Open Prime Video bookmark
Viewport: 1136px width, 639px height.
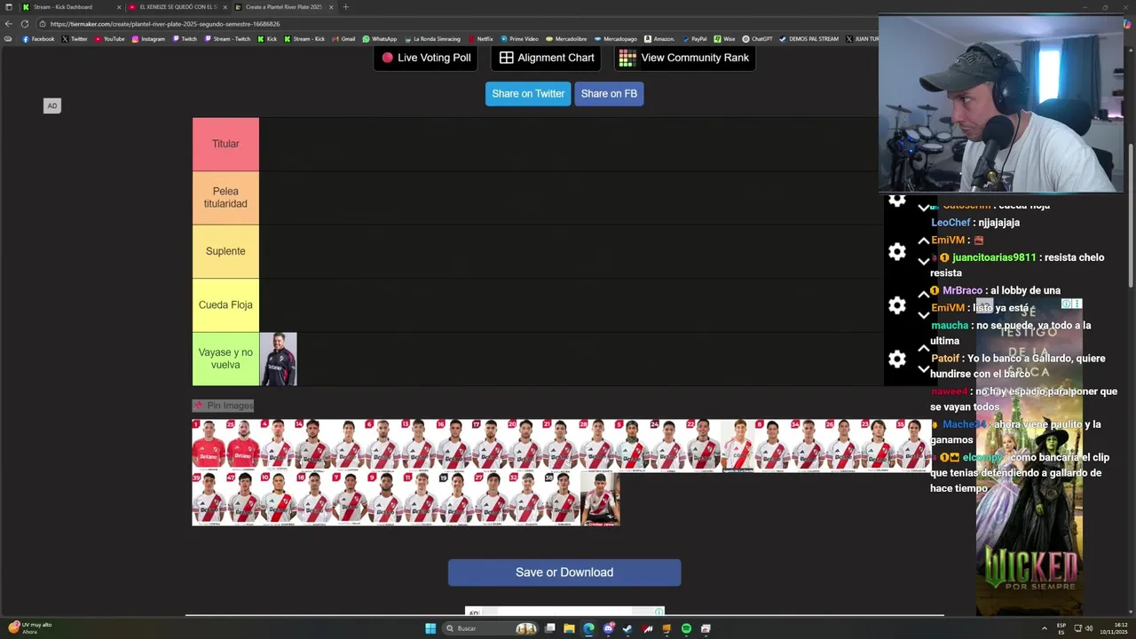click(519, 39)
